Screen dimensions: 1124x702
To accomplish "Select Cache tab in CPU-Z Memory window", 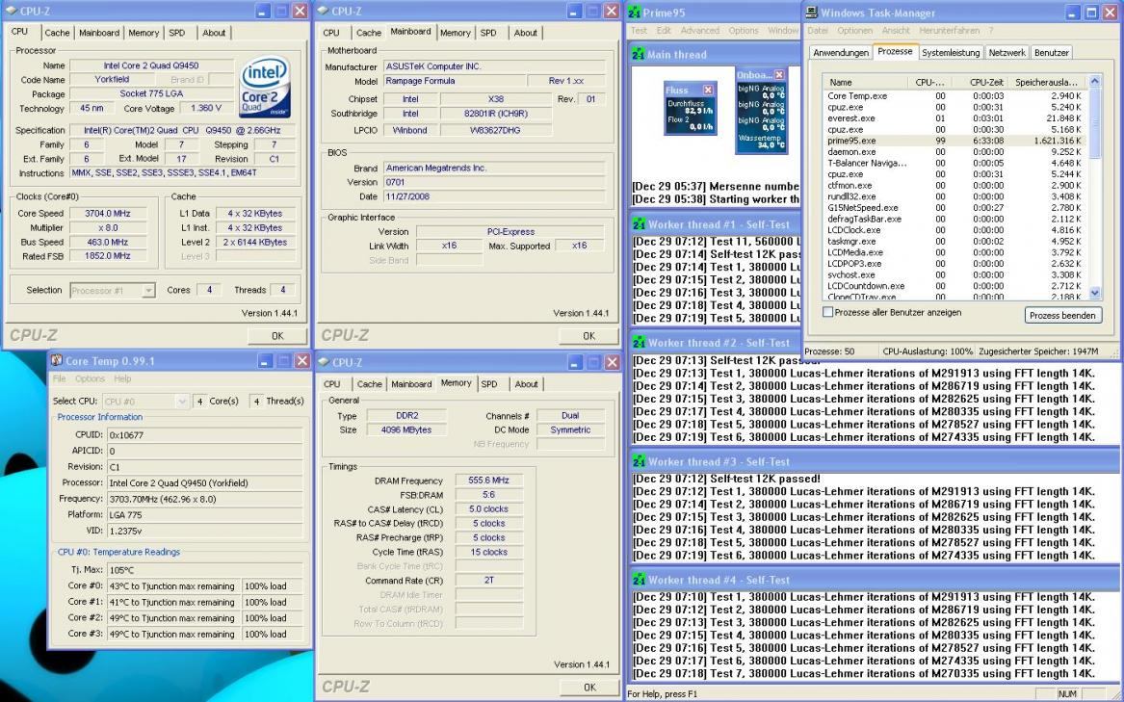I will click(x=369, y=384).
